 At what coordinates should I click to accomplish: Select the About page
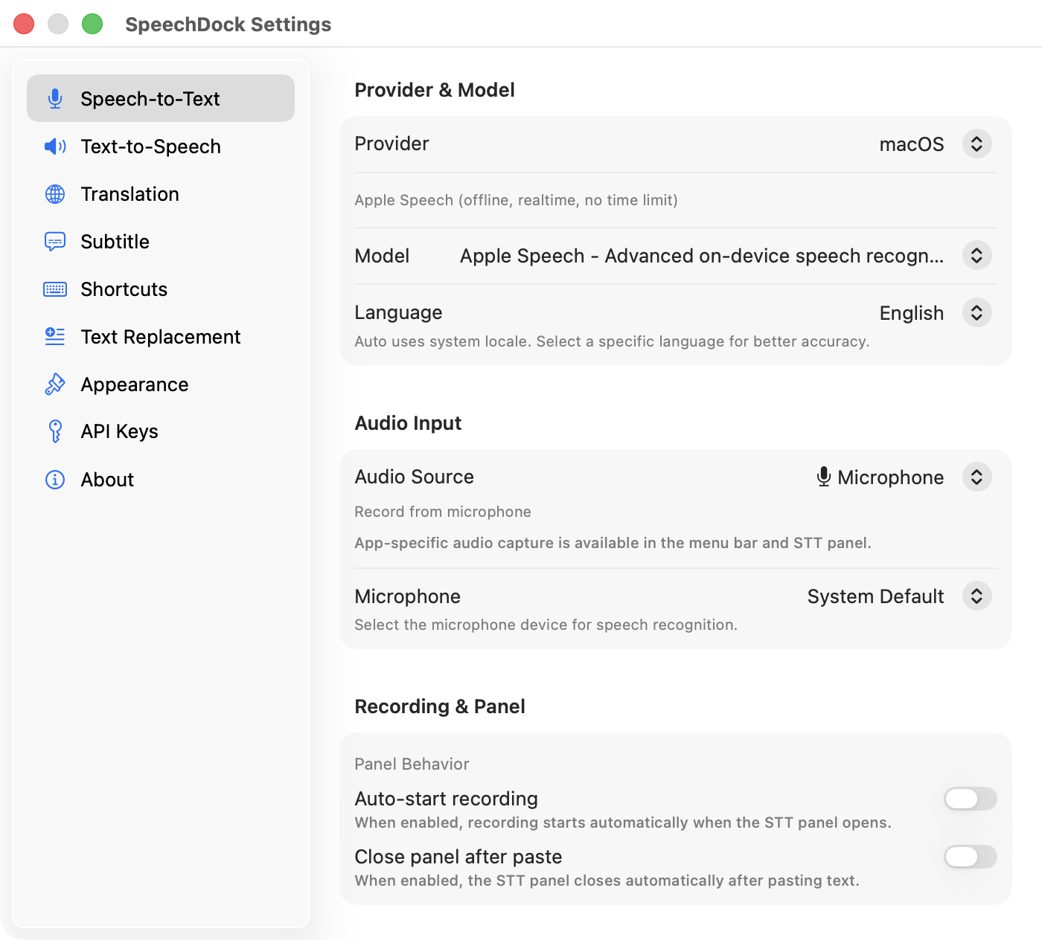[x=106, y=480]
